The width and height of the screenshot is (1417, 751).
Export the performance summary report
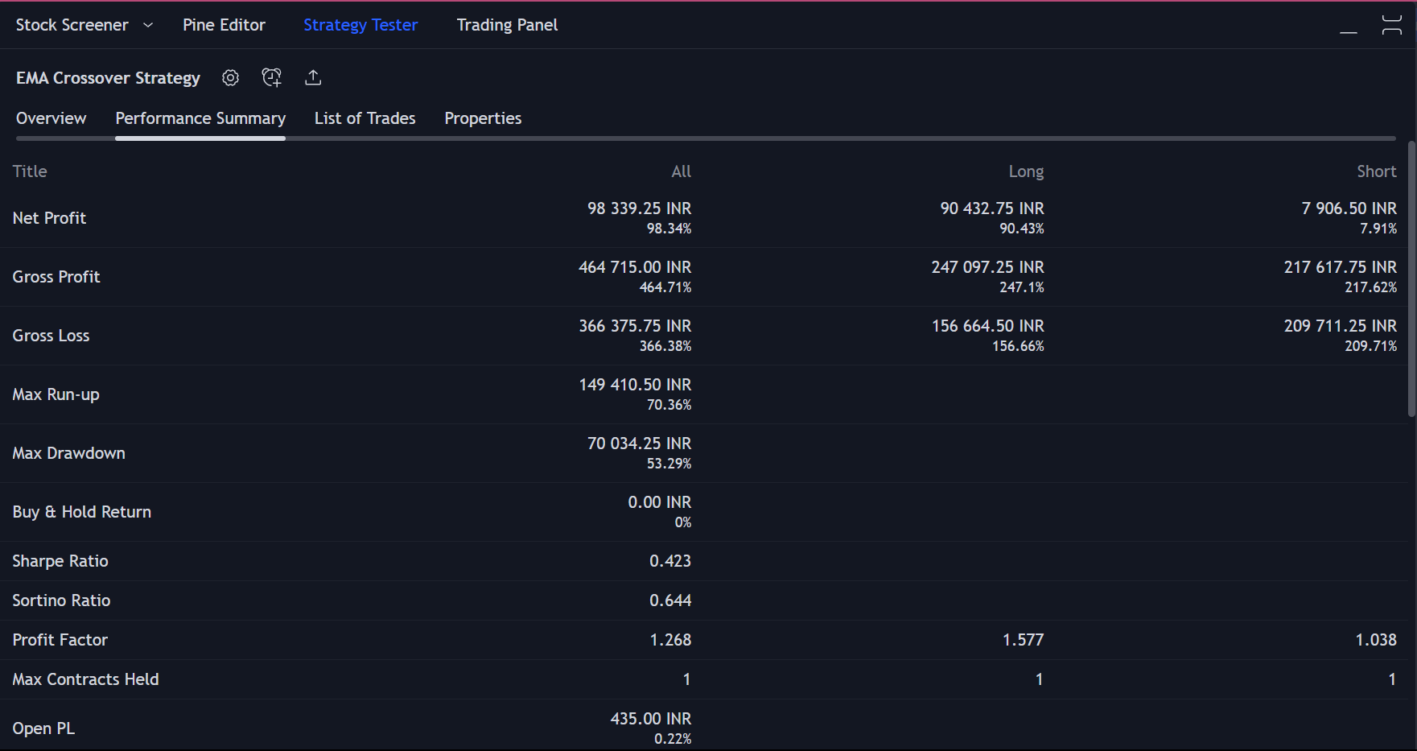coord(313,77)
